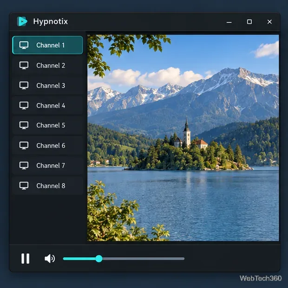This screenshot has width=288, height=288.
Task: Click the Hypnotix app logo
Action: point(22,21)
